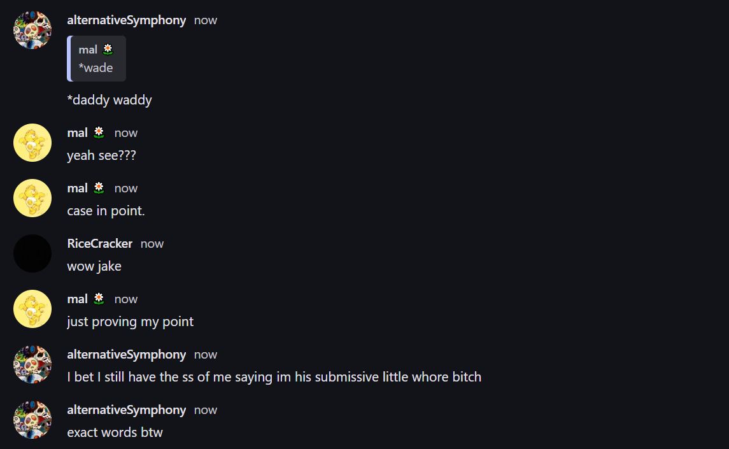Open RiceCracker's black profile avatar
Viewport: 729px width, 449px height.
pyautogui.click(x=32, y=253)
